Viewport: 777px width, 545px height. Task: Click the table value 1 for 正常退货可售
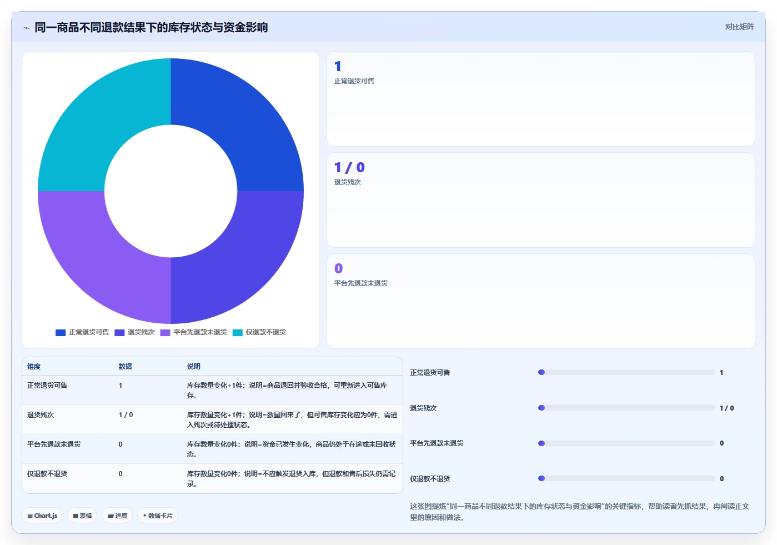coord(121,386)
